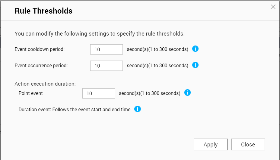
Task: Click the "Event occurrence period:" label
Action: [41, 65]
